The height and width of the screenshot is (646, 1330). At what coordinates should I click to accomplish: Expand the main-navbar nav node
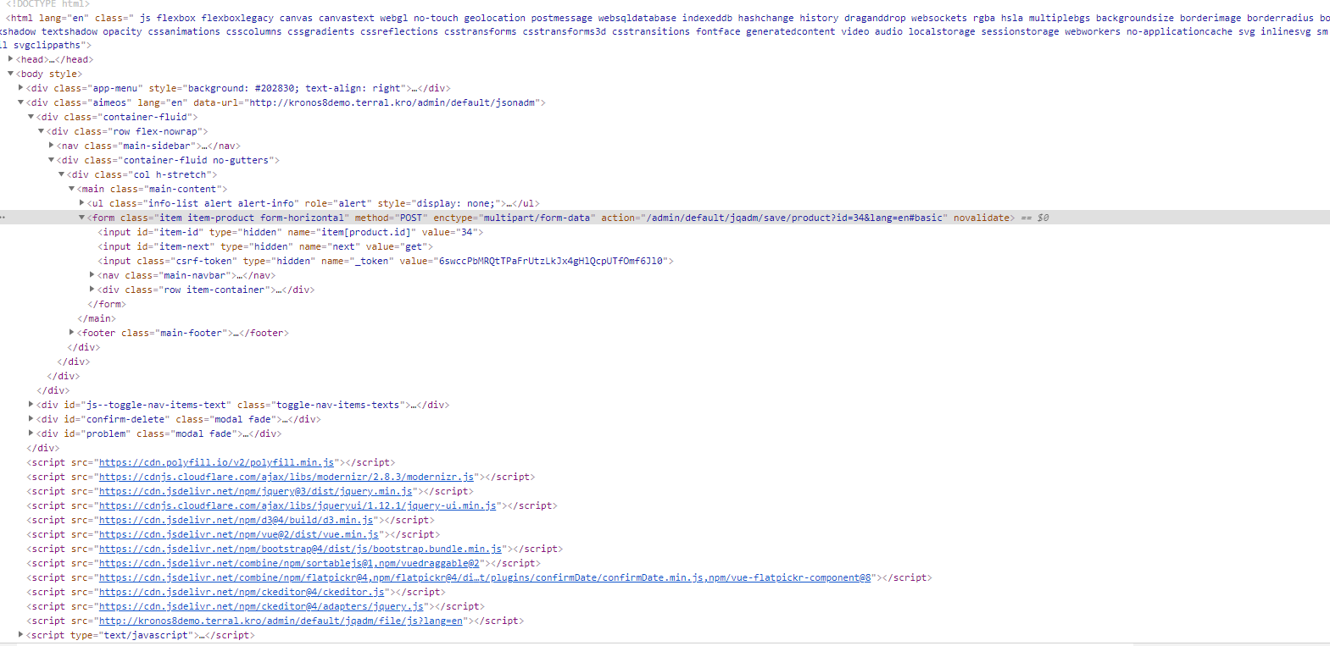click(x=92, y=275)
